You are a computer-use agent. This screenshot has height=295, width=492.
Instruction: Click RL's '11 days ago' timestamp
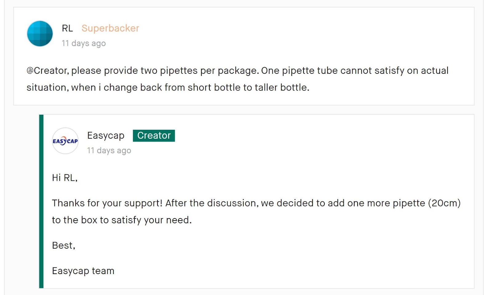click(84, 43)
